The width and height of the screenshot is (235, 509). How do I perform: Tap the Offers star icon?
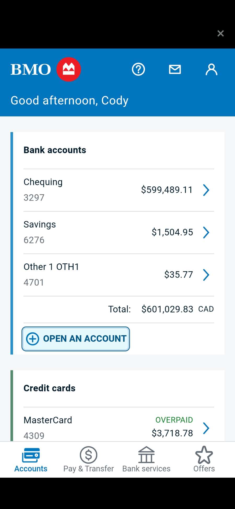(x=204, y=455)
